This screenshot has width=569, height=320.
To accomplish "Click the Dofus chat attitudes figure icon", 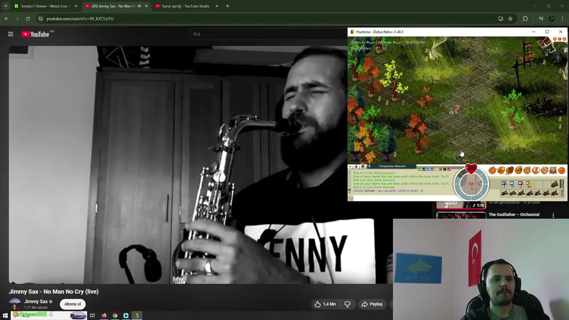I will click(363, 166).
